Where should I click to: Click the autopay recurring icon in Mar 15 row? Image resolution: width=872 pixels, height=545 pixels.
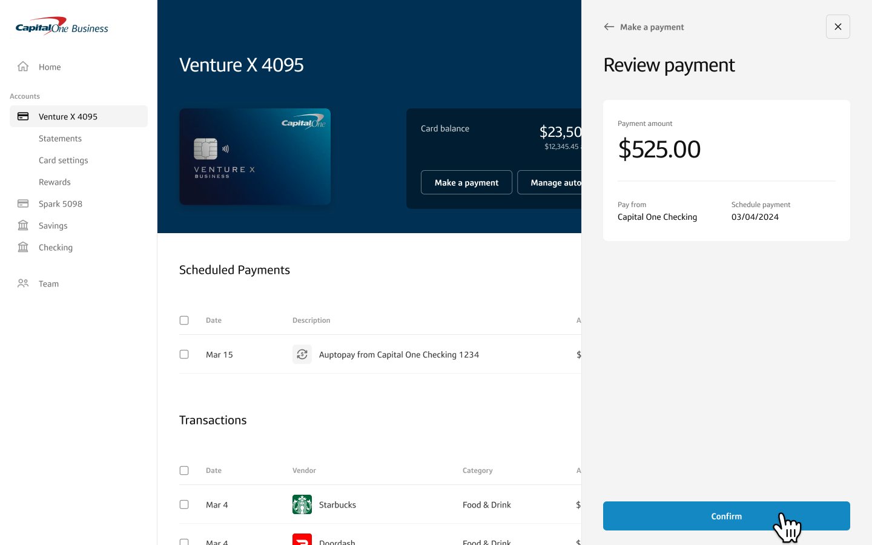click(302, 354)
